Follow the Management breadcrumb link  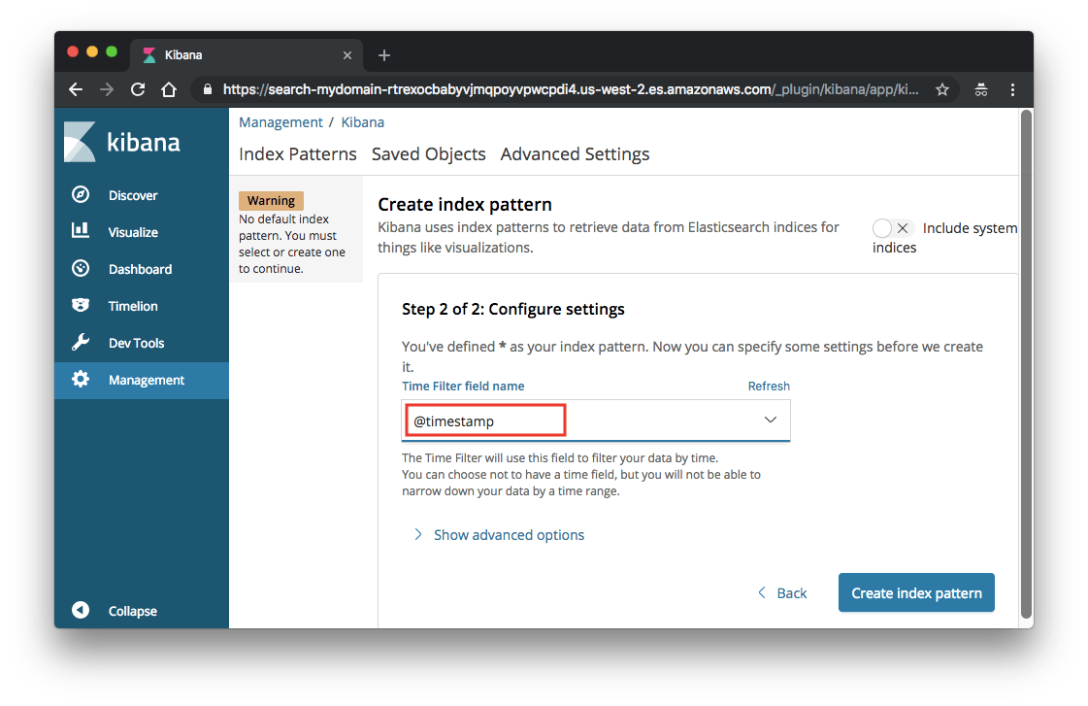coord(281,122)
